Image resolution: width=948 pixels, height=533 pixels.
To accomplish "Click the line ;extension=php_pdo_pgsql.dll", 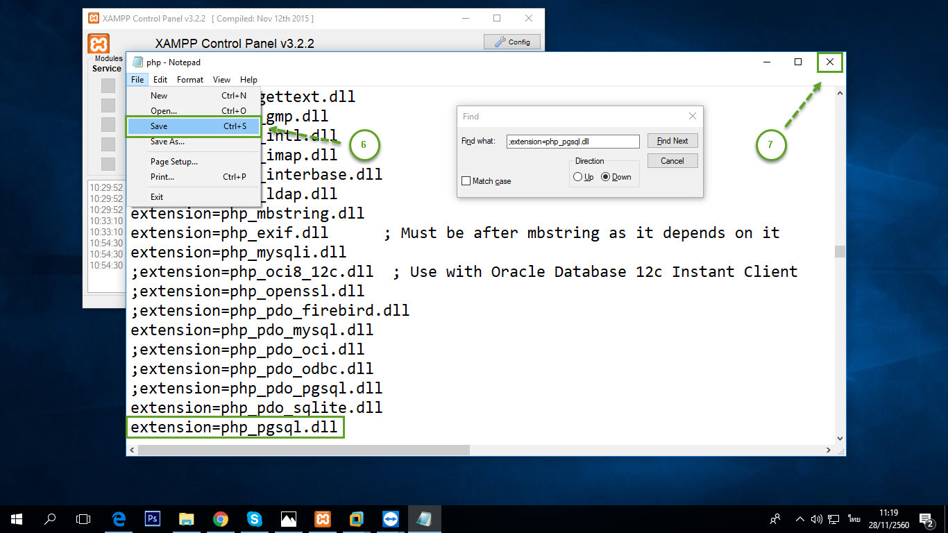I will pos(256,389).
